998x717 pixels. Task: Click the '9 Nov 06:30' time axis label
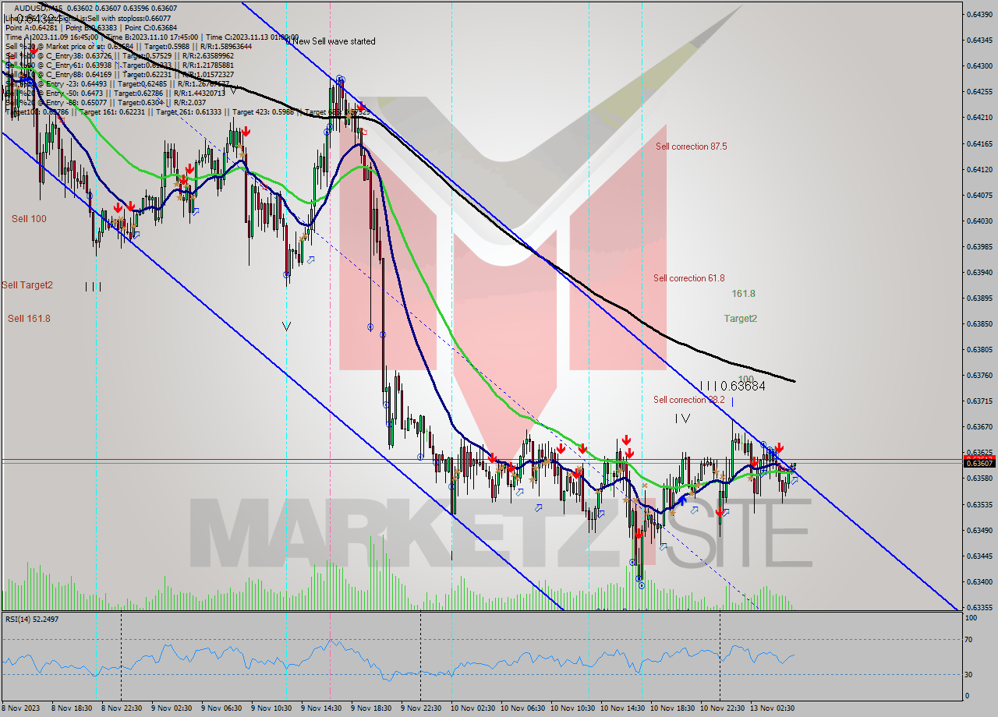pos(221,708)
